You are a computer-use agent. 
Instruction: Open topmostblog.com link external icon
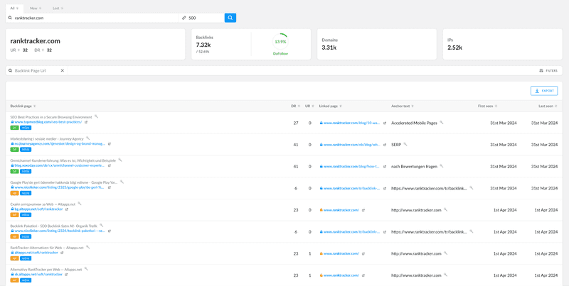pyautogui.click(x=86, y=122)
